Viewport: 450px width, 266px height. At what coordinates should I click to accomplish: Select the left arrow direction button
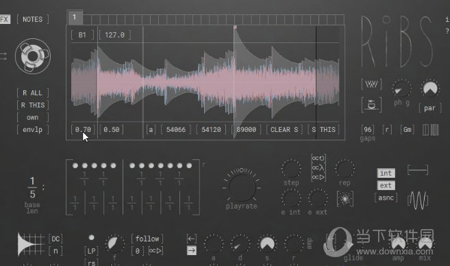(x=192, y=239)
